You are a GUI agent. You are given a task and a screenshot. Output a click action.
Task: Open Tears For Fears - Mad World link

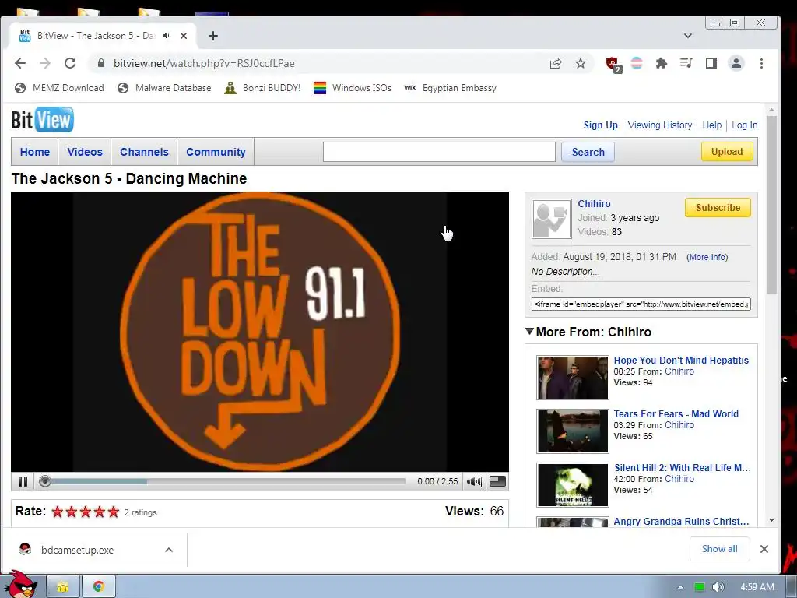pos(676,414)
